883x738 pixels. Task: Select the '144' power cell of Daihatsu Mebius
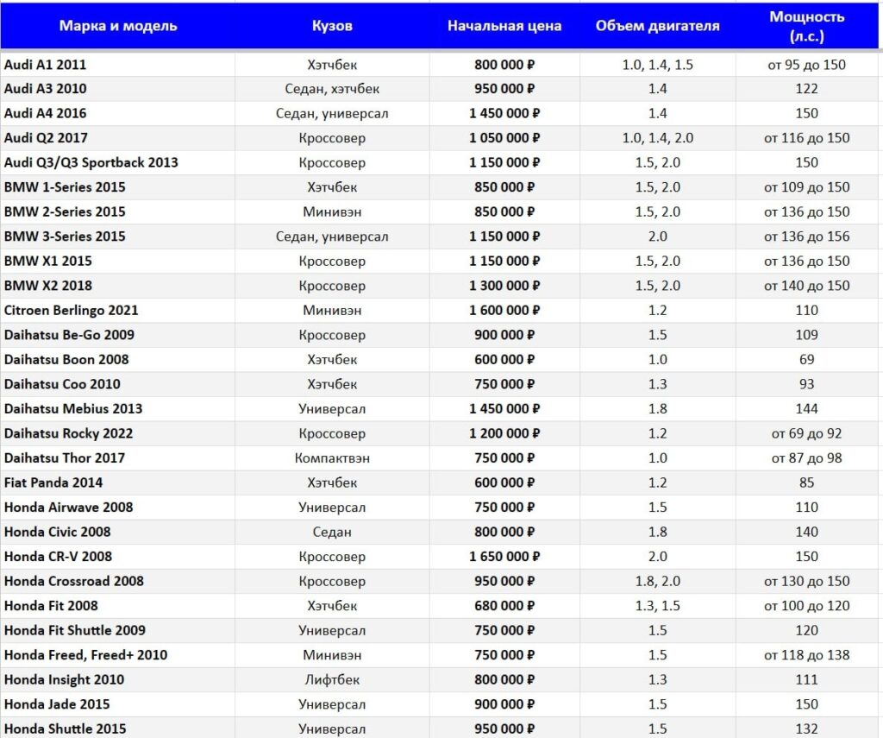click(x=807, y=409)
